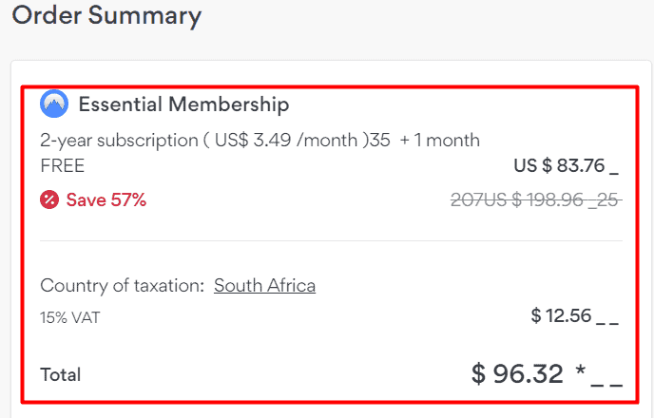Click the horizontal divider above Country of taxation
Screen dimensions: 654x418
pos(331,241)
